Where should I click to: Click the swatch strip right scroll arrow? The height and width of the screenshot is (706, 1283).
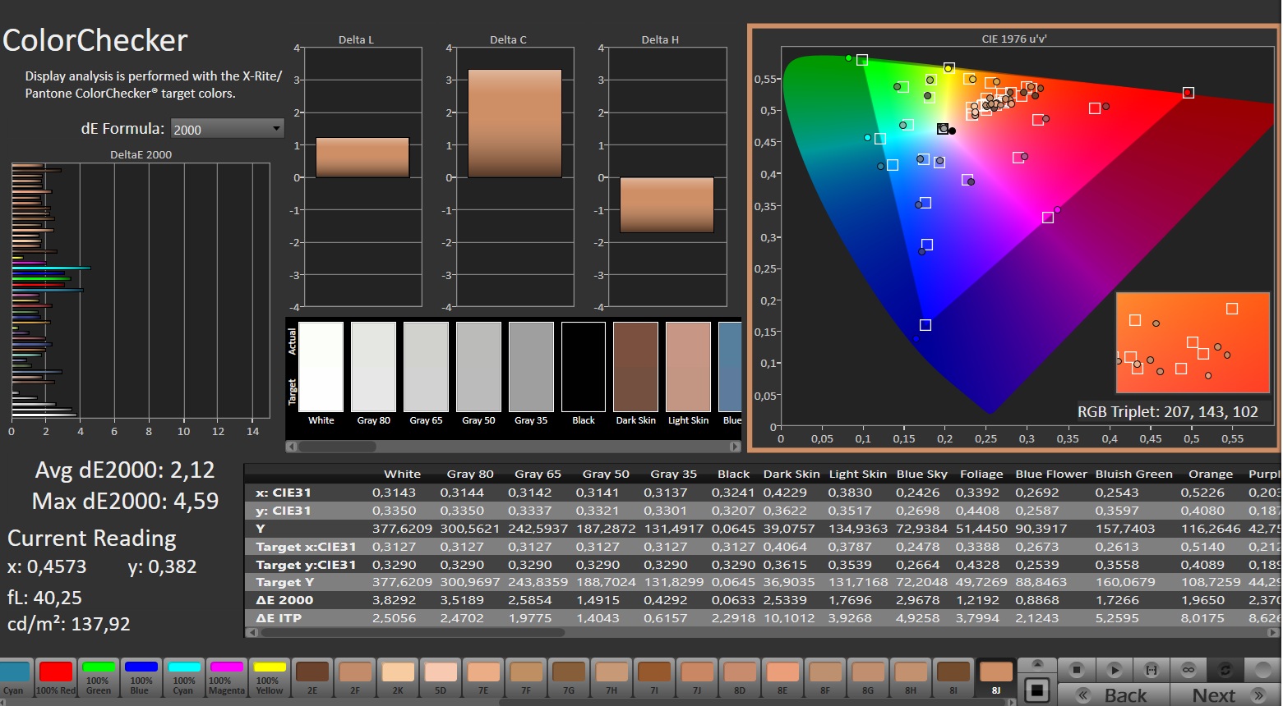735,447
